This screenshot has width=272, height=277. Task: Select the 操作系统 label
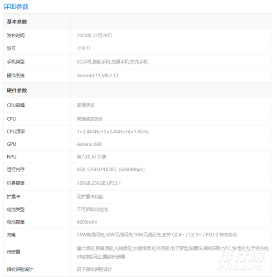point(16,75)
